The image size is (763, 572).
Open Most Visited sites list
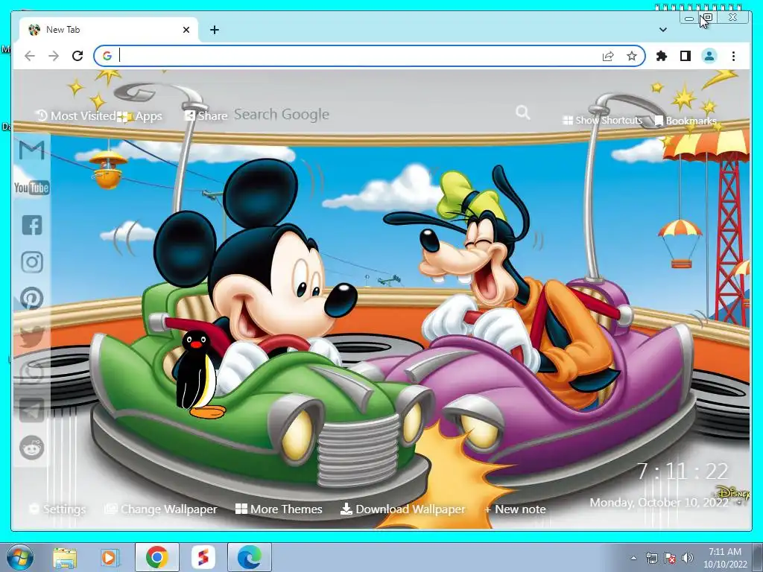pyautogui.click(x=77, y=115)
